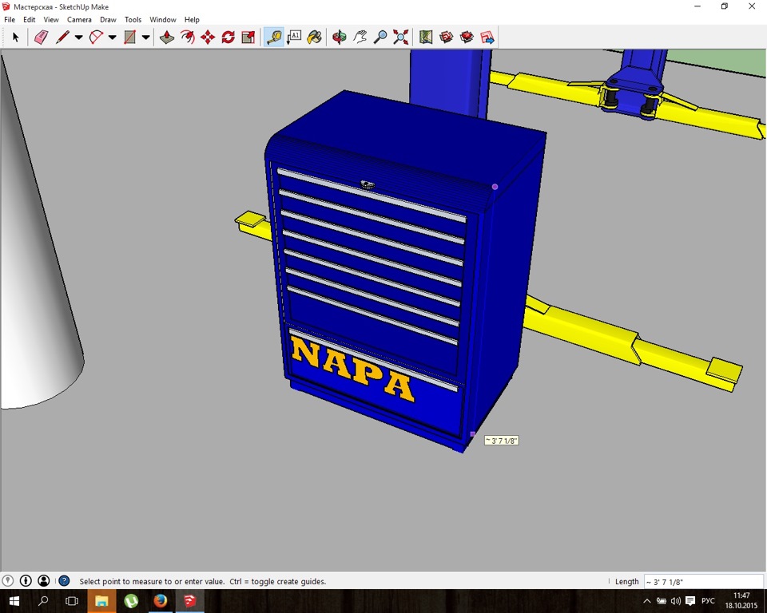Activate the Line pencil tool
Image resolution: width=767 pixels, height=613 pixels.
click(62, 38)
